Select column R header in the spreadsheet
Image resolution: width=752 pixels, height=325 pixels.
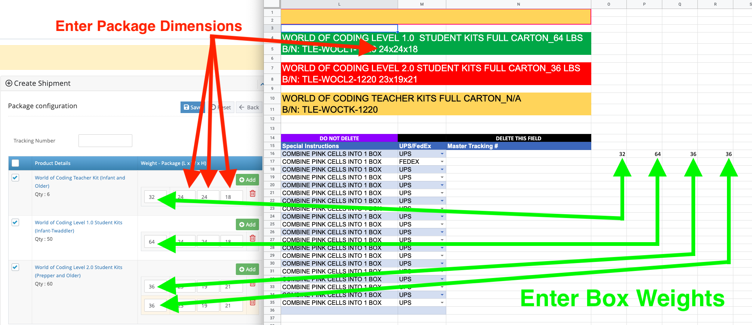(x=715, y=4)
